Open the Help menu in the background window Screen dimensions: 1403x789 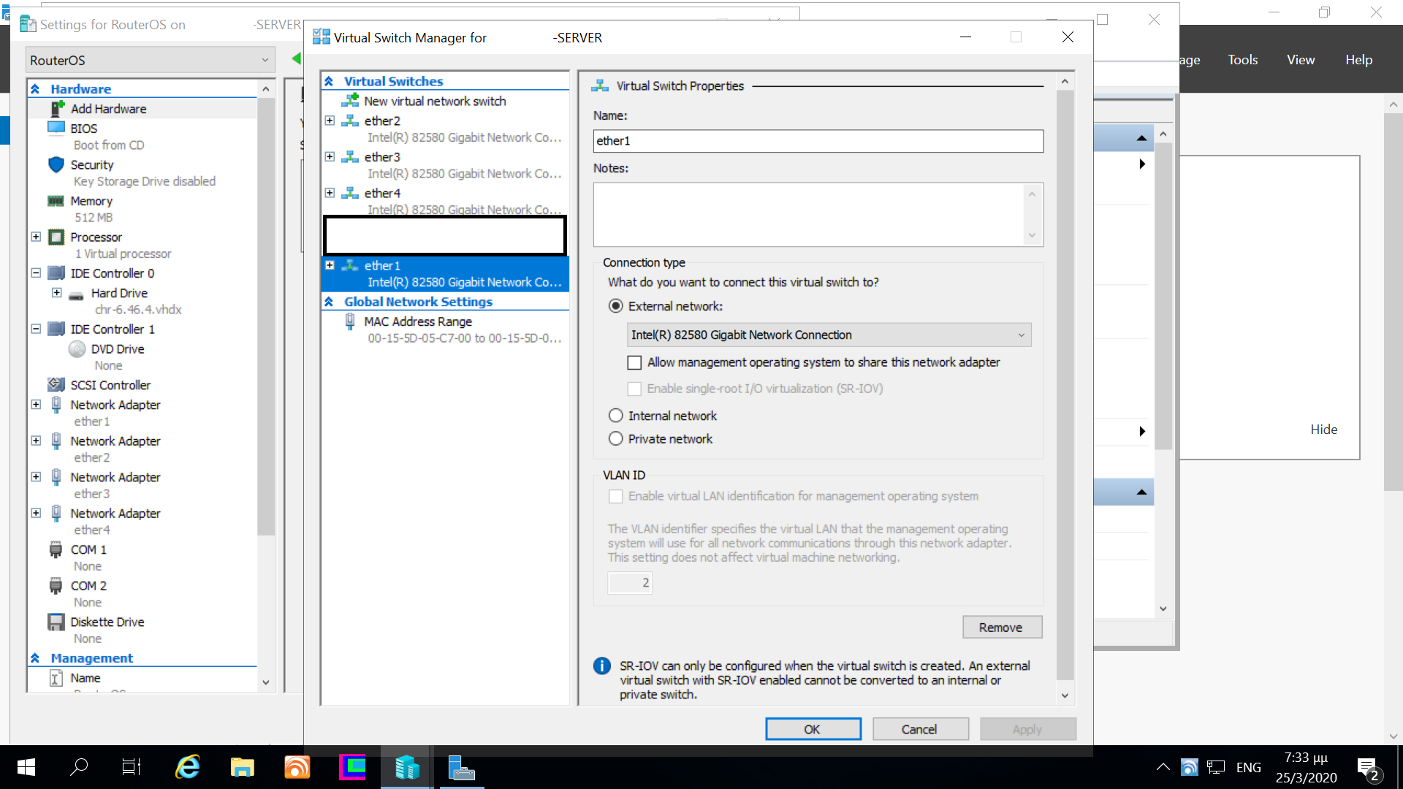[1359, 60]
